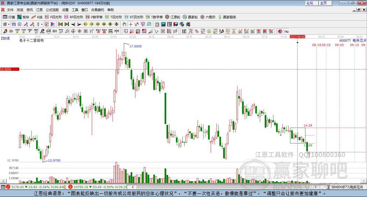
Task: Open the 交易委托 menu
Action: [97, 10]
